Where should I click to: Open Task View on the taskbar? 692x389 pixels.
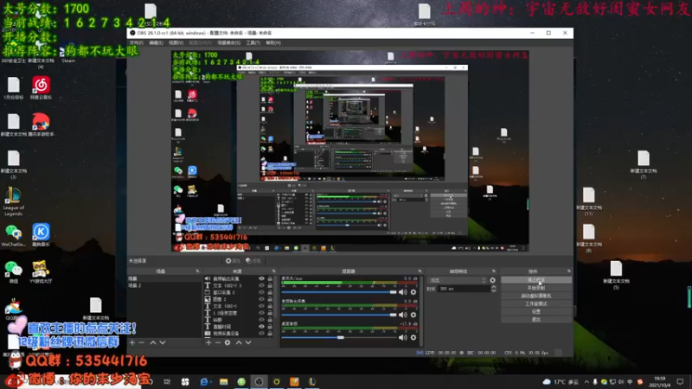click(167, 381)
